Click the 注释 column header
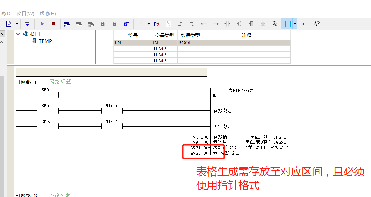Viewport: 371px width, 197px height. [x=247, y=36]
